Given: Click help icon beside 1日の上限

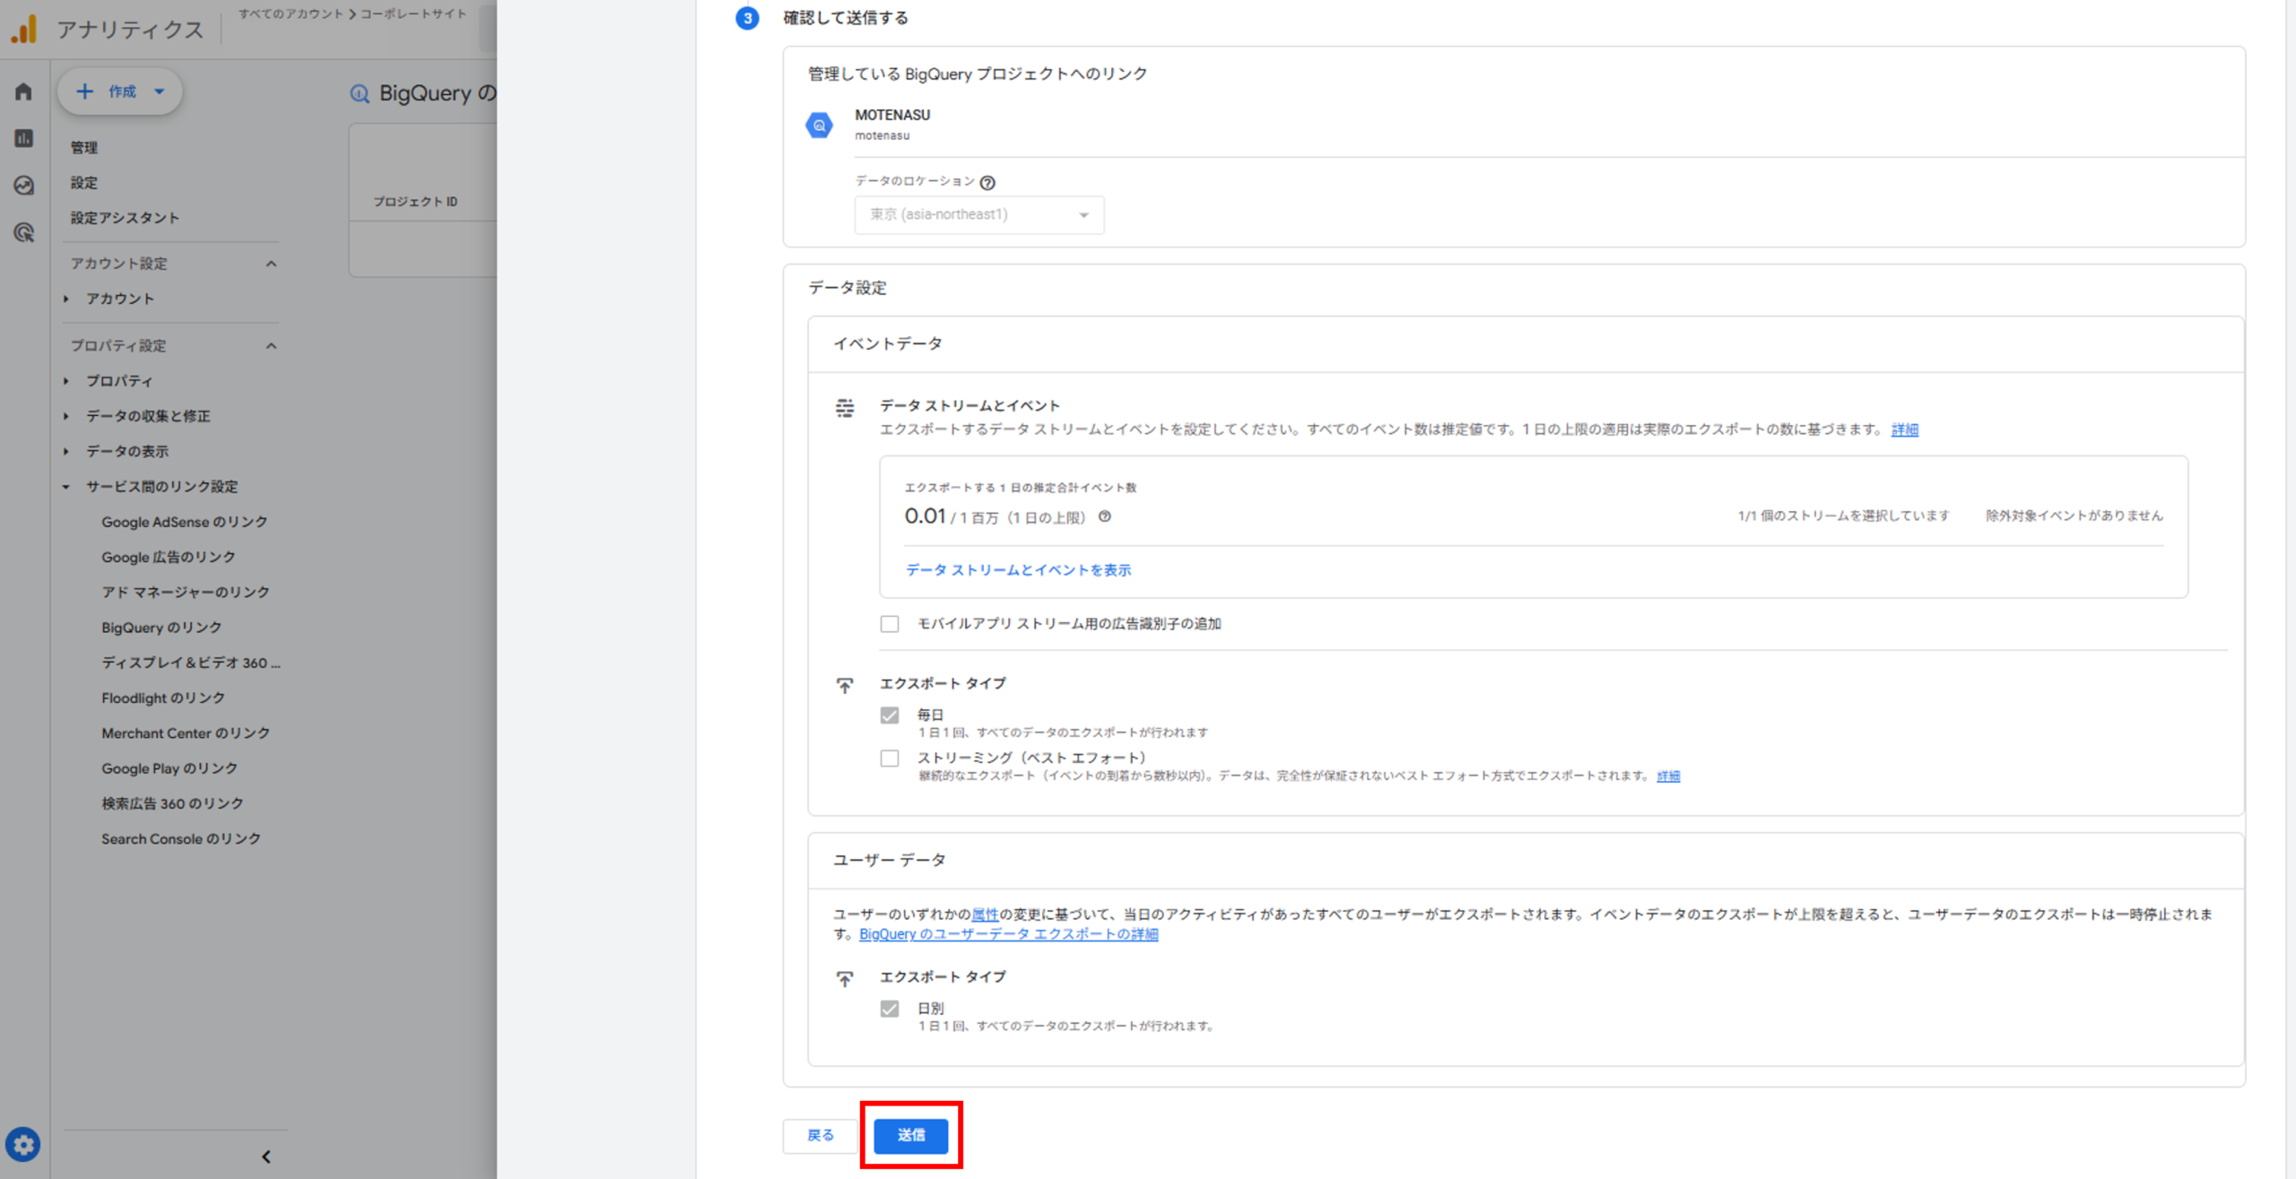Looking at the screenshot, I should click(x=1105, y=516).
